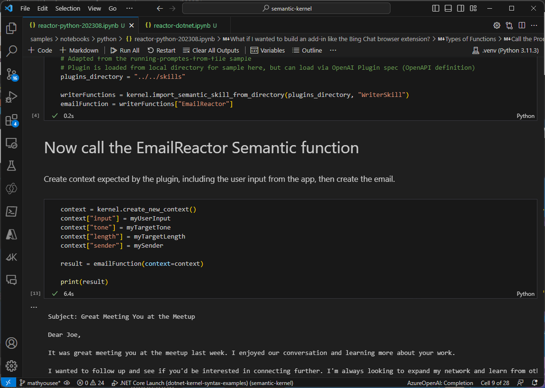545x388 pixels.
Task: Open the Go menu
Action: point(112,8)
